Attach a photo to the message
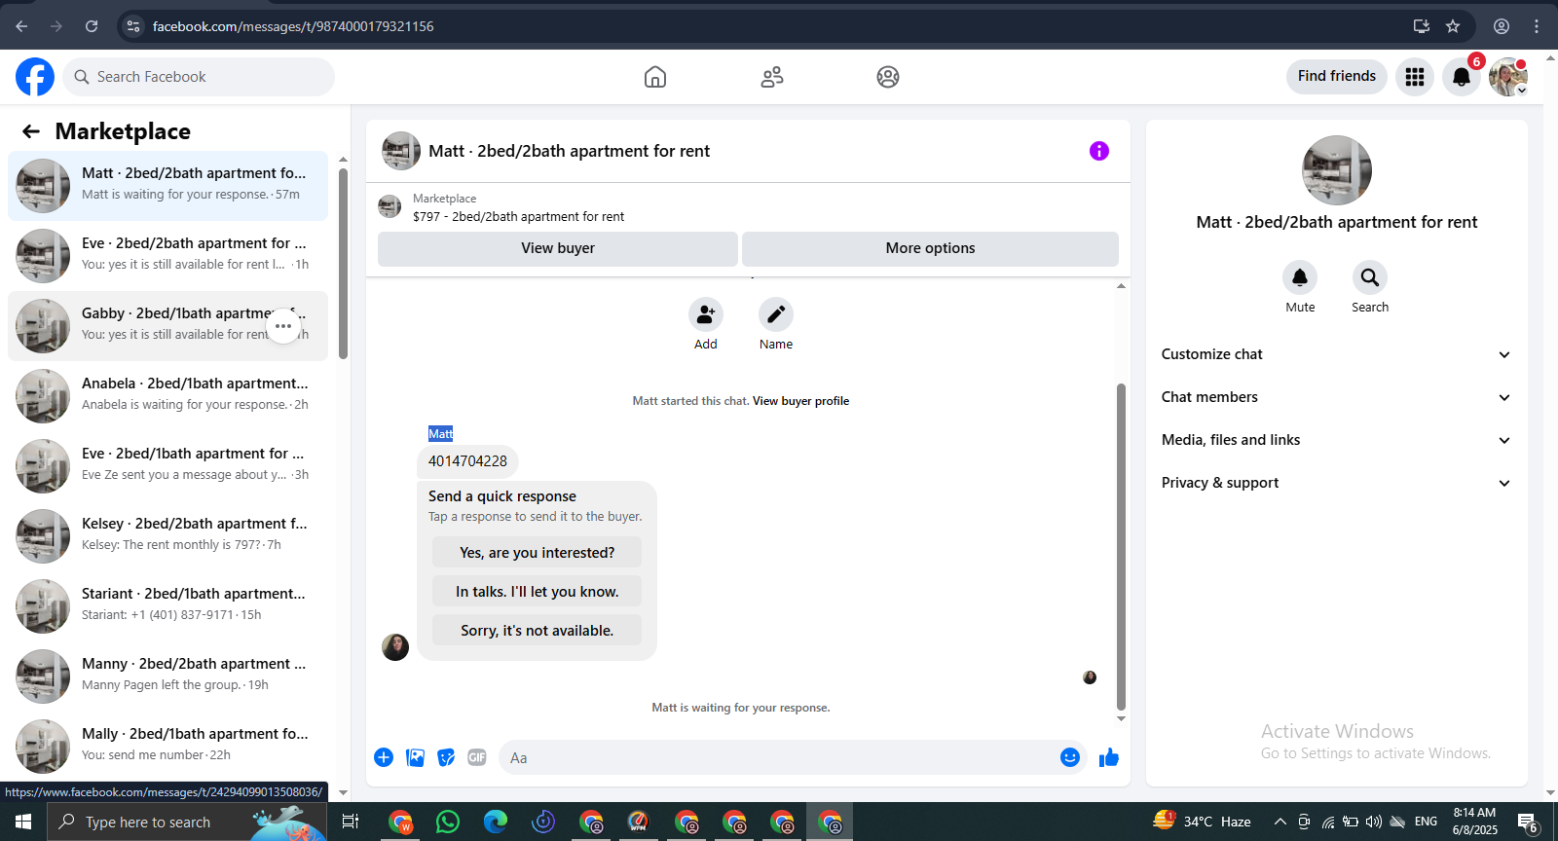This screenshot has height=841, width=1558. (x=415, y=757)
